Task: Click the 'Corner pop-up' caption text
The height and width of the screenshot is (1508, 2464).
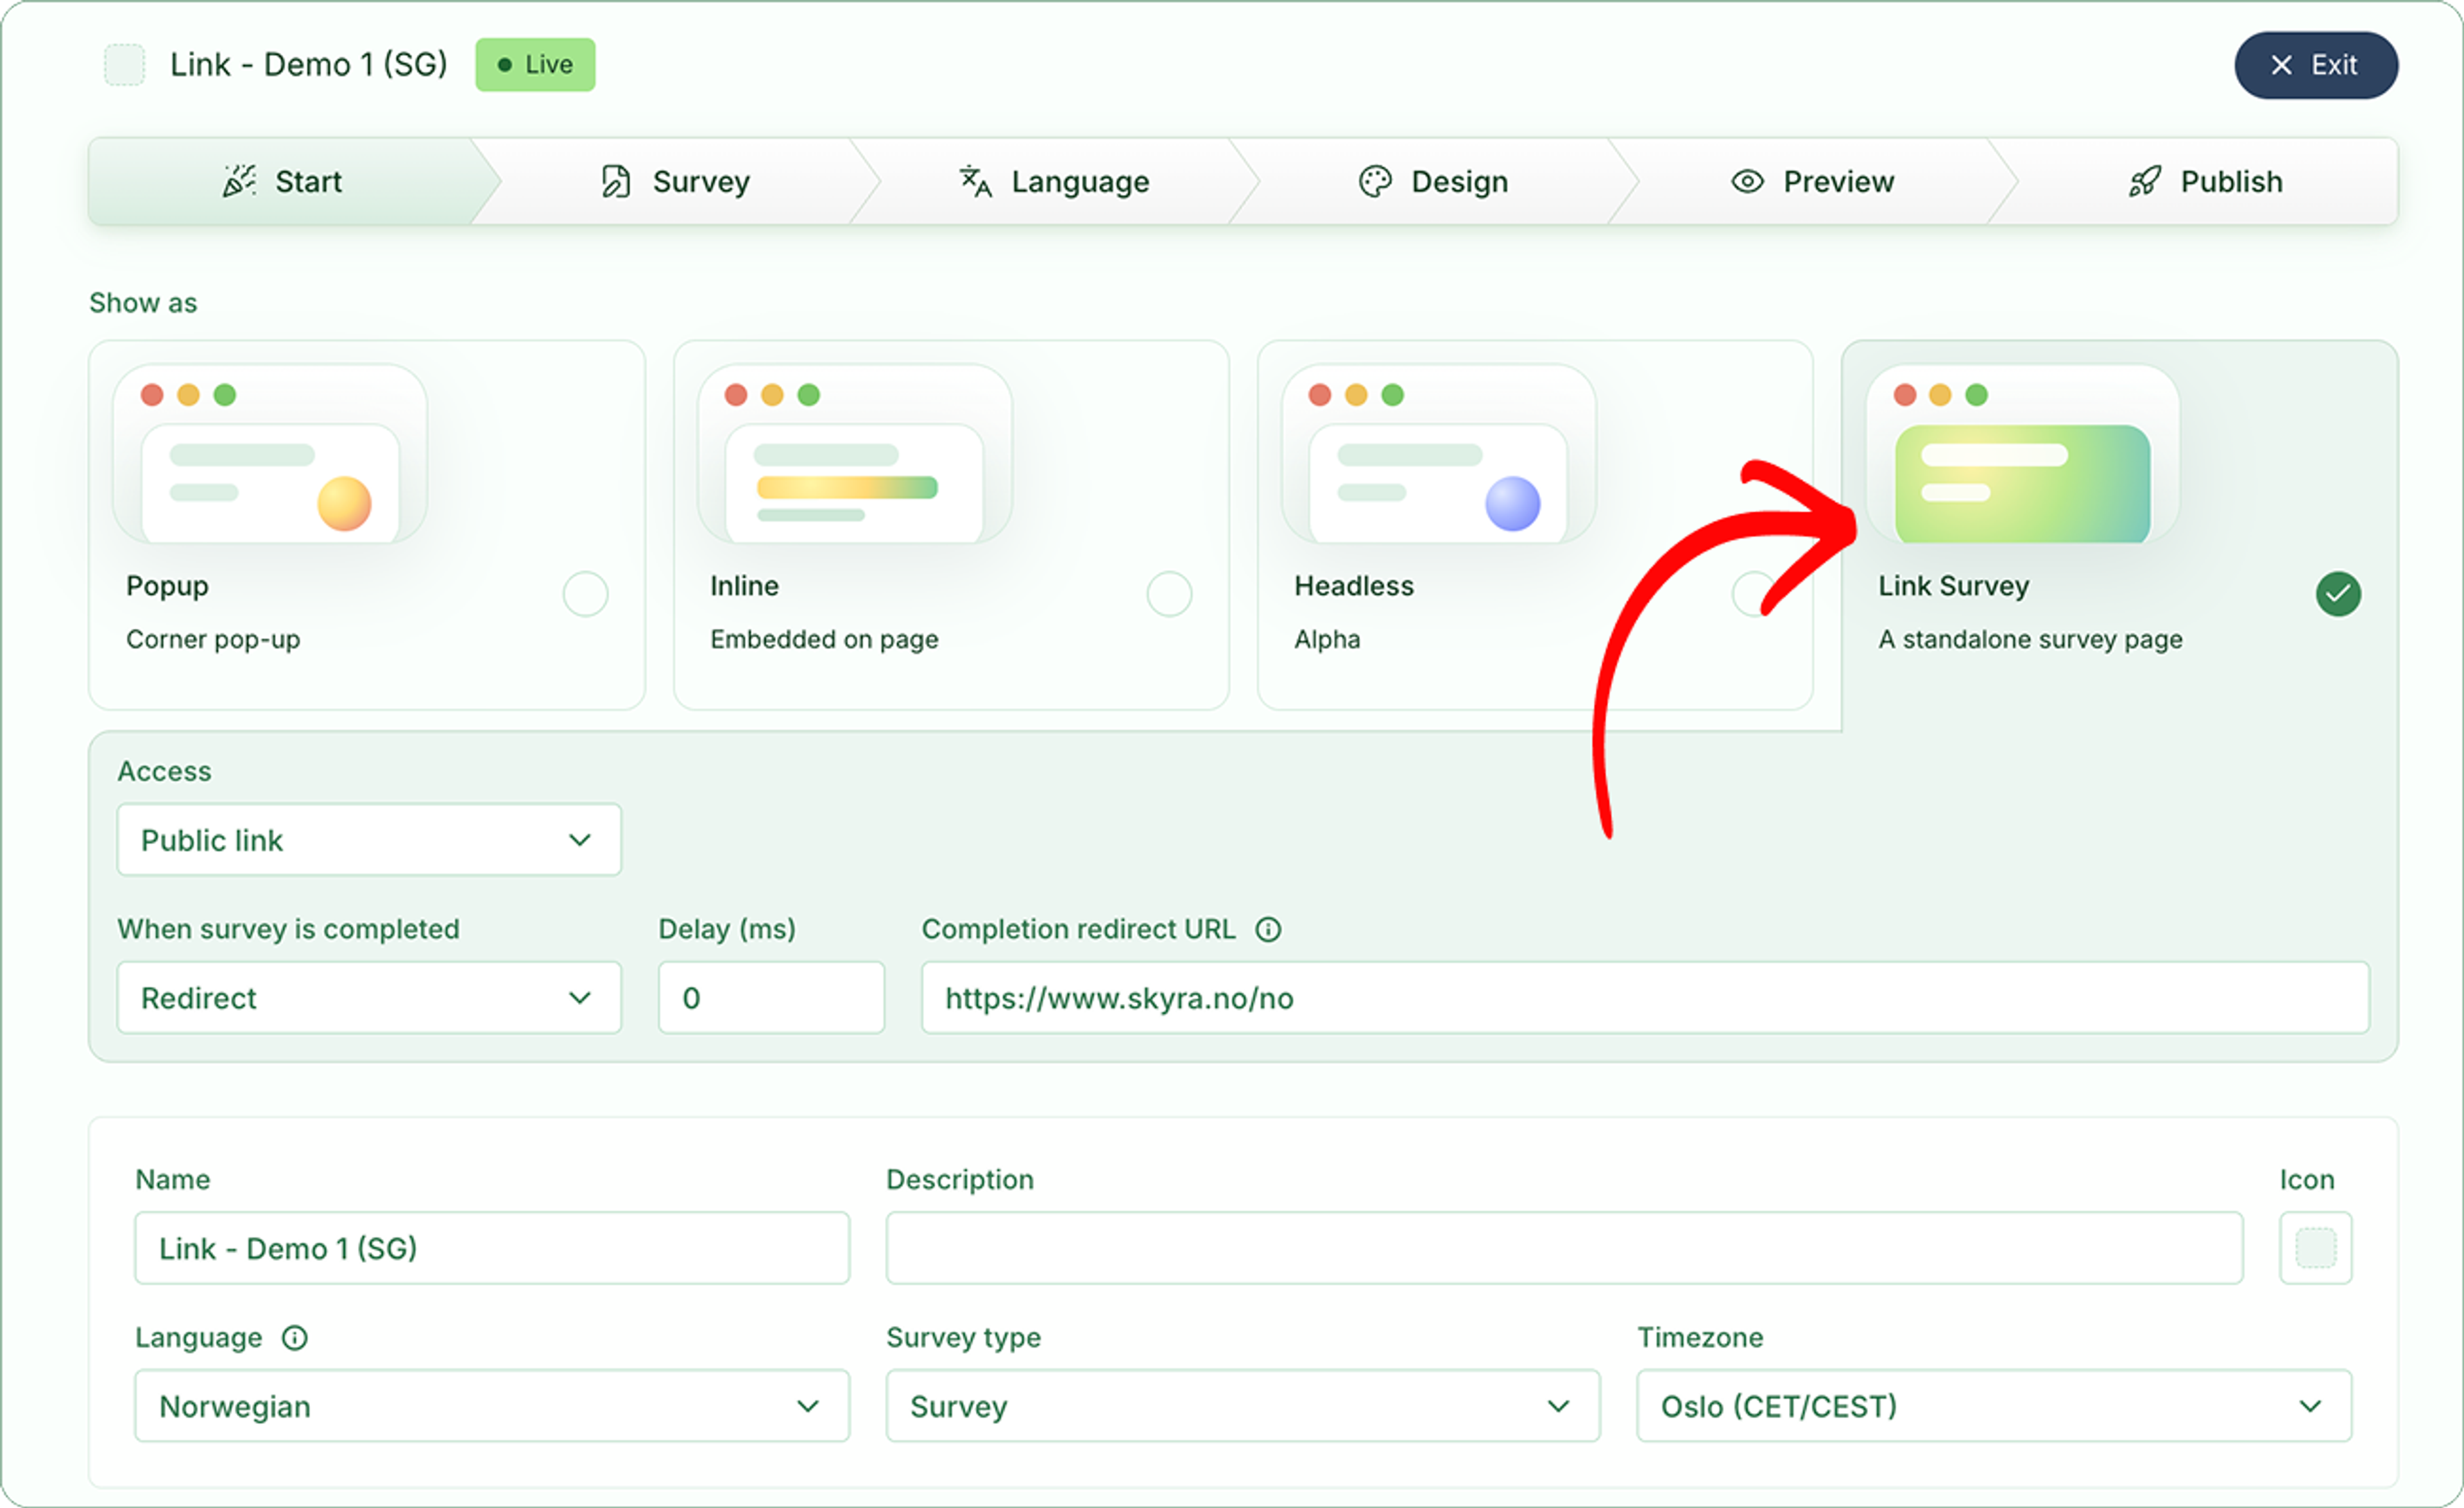Action: [213, 640]
